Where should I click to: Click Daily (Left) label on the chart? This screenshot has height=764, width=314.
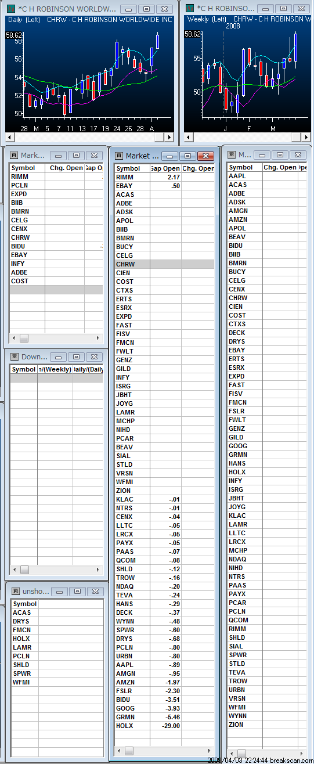tap(24, 19)
